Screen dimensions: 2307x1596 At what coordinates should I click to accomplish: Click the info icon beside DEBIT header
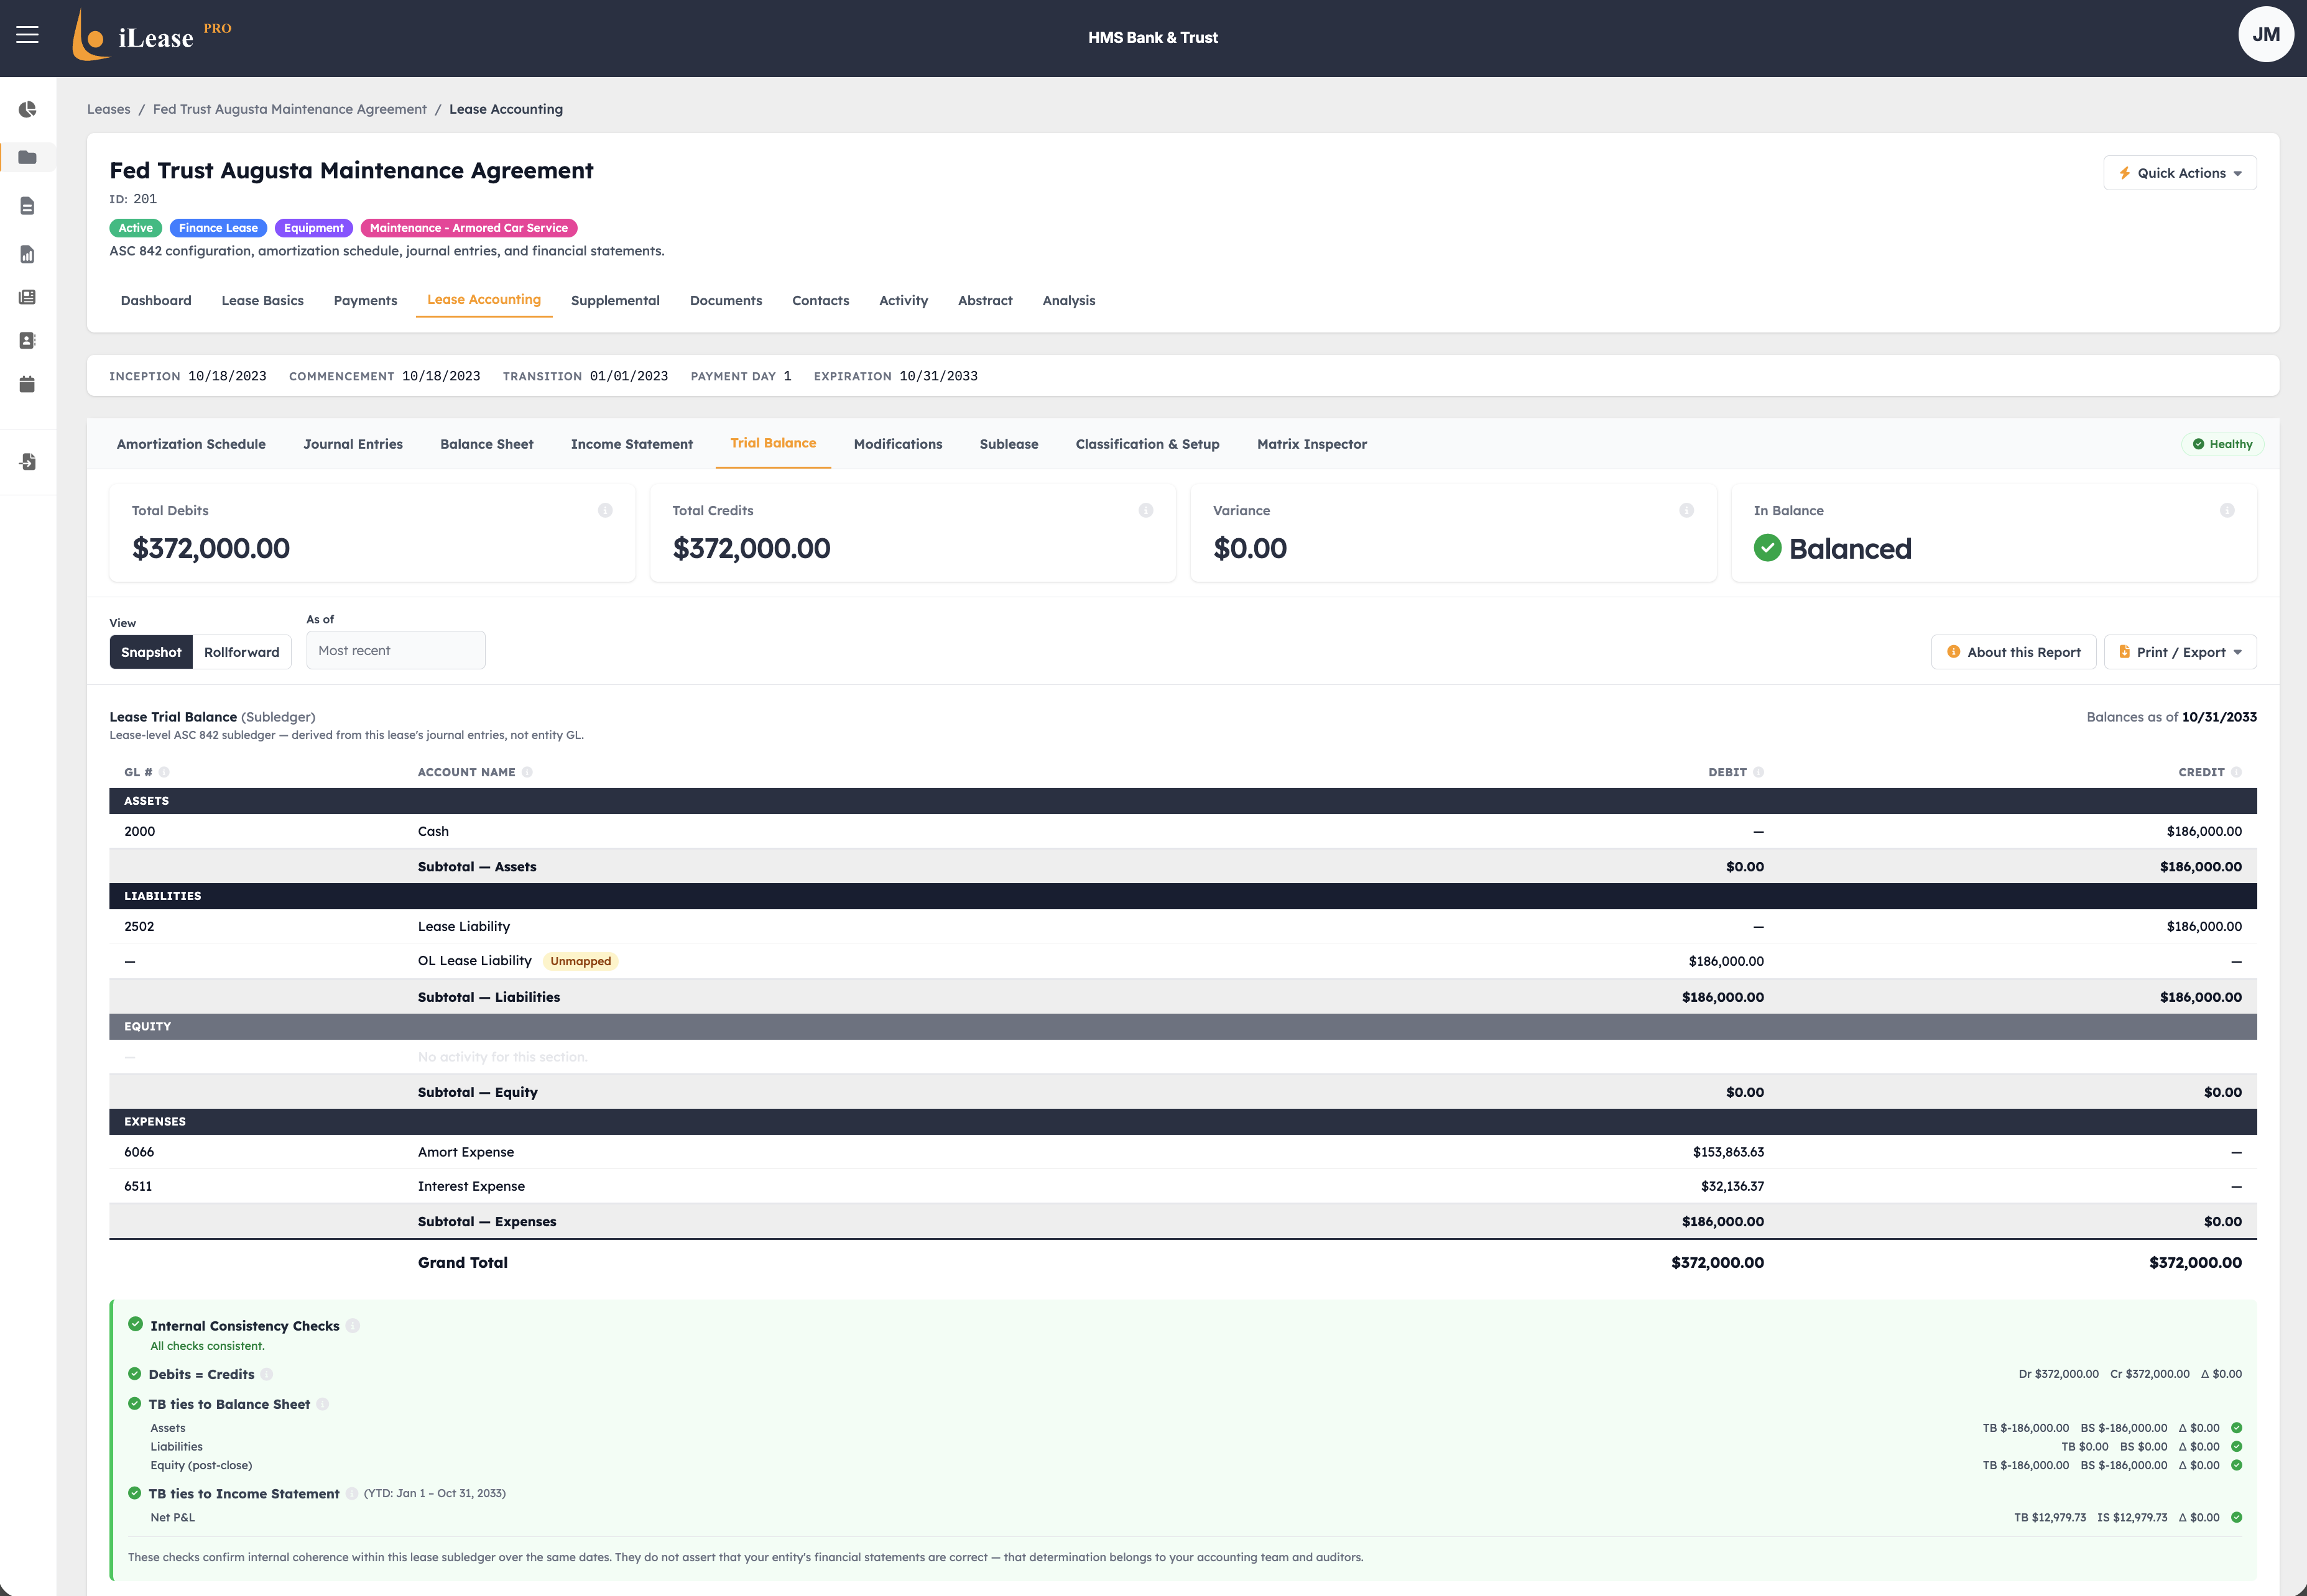tap(1759, 772)
